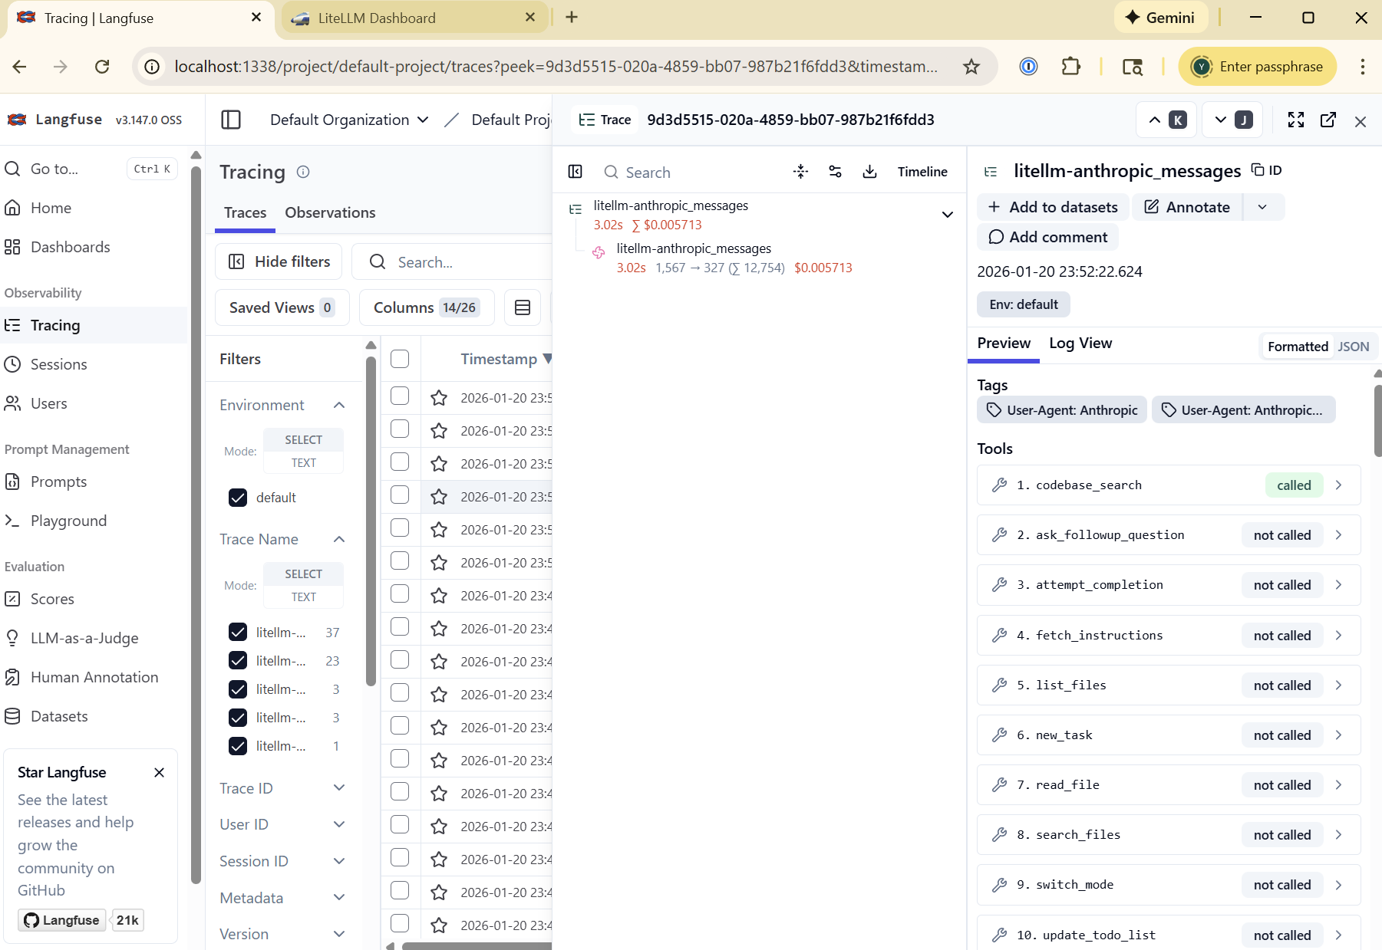Uncheck the trace name filter with count 23
1382x950 pixels.
coord(238,661)
